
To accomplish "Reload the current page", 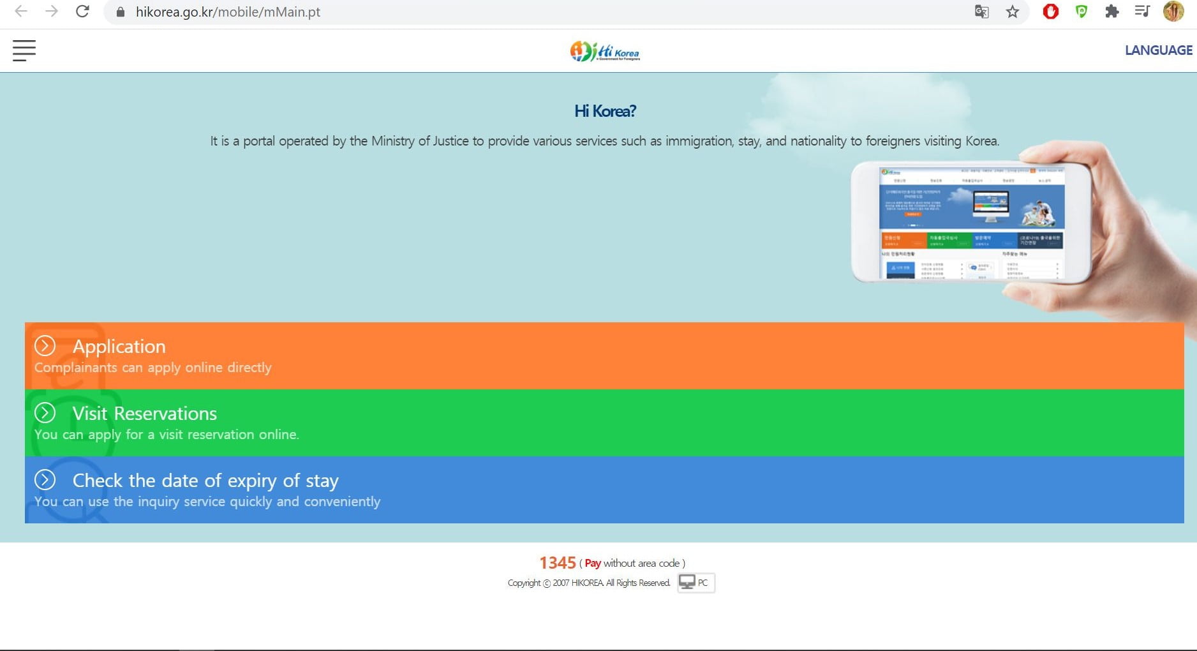I will point(82,11).
